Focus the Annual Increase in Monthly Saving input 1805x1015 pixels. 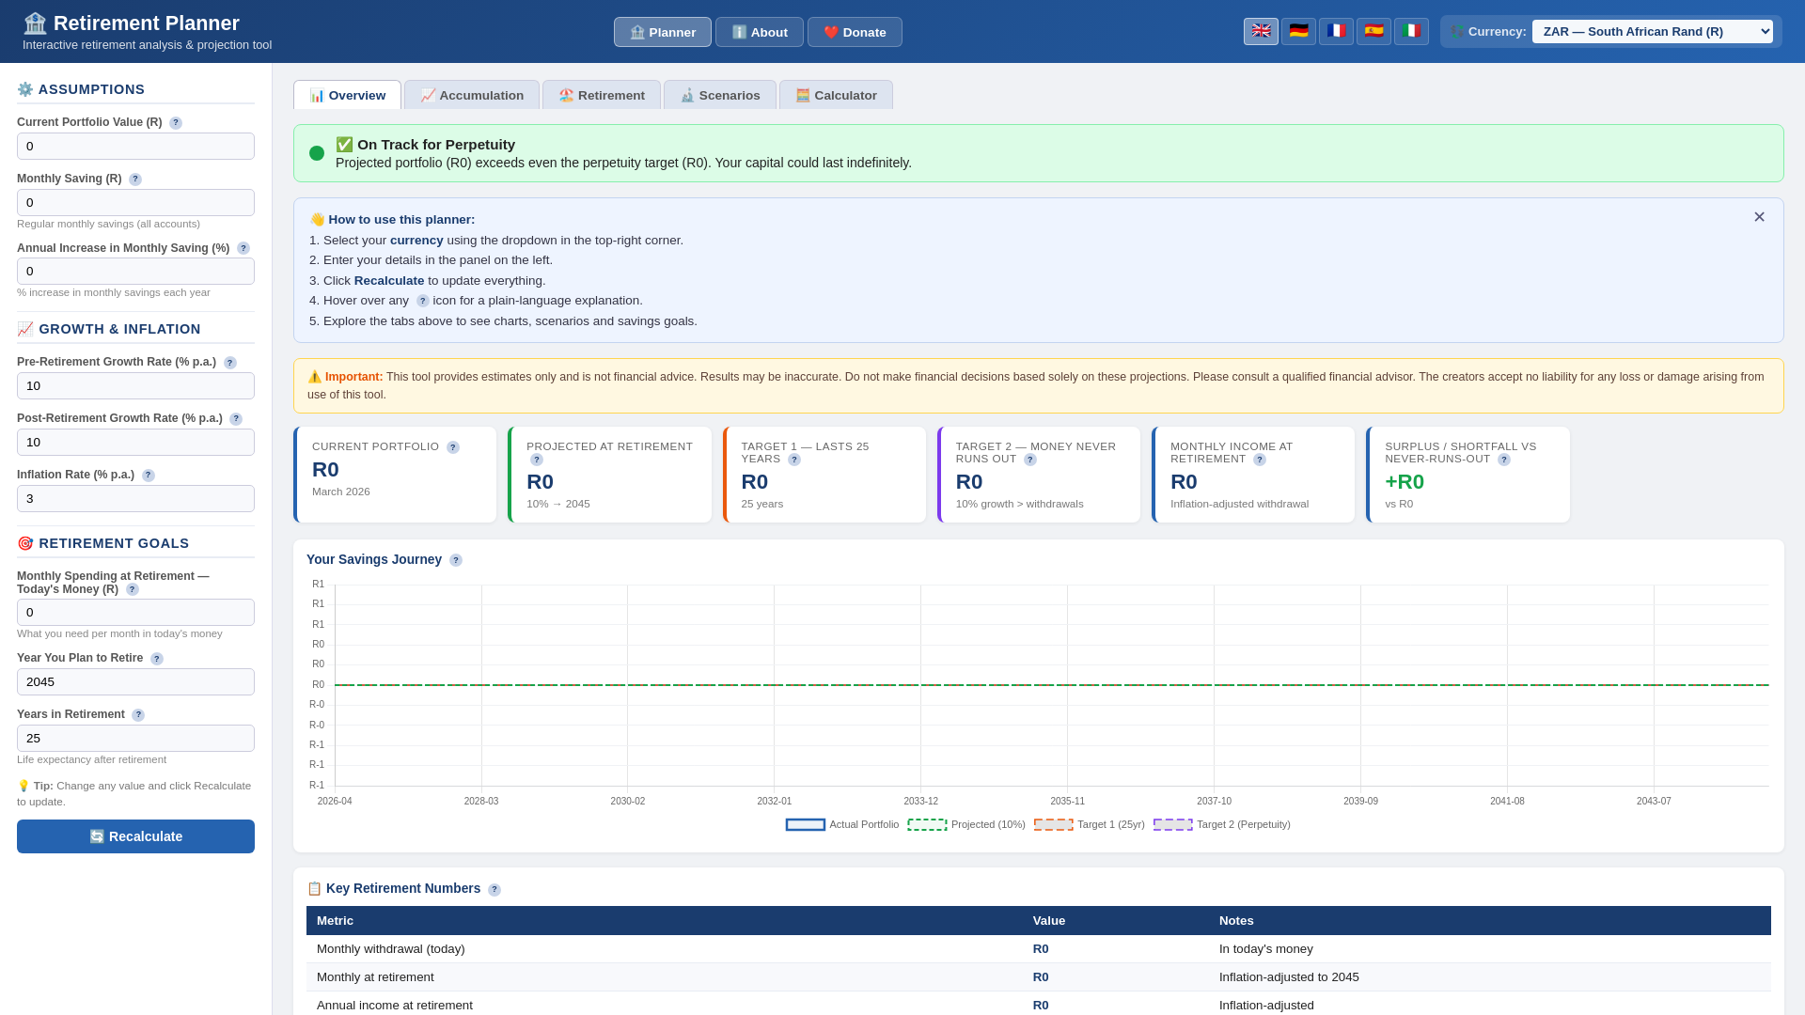[x=135, y=272]
